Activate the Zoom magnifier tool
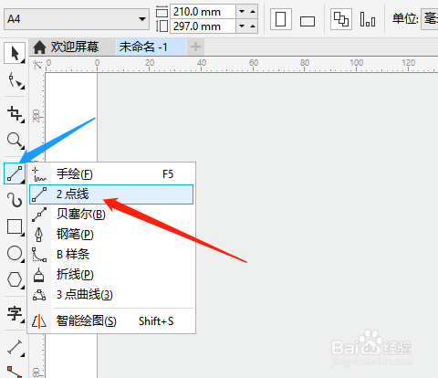438x378 pixels. click(16, 141)
